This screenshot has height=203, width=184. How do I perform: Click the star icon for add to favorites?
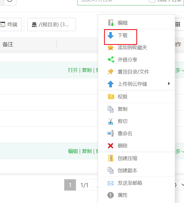[111, 48]
